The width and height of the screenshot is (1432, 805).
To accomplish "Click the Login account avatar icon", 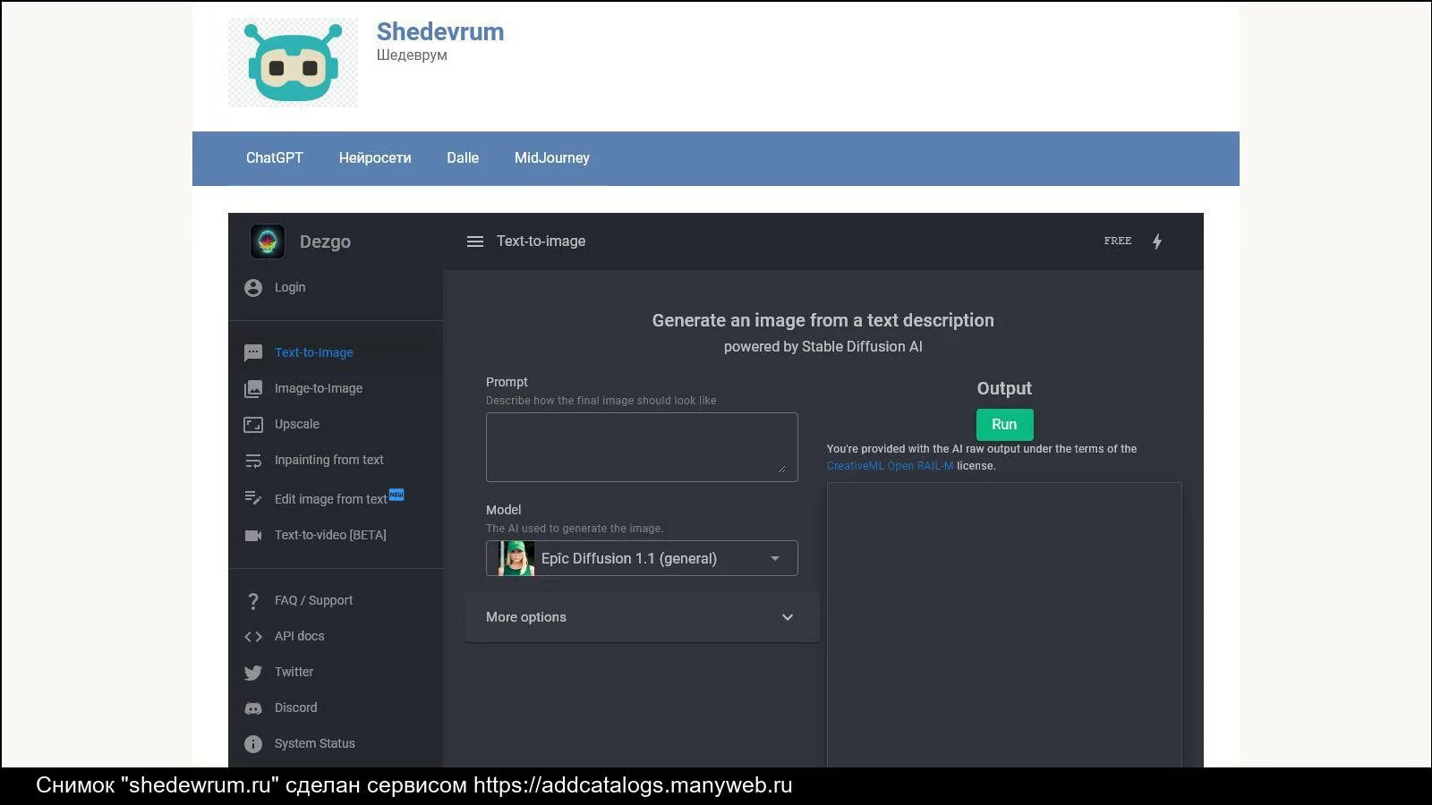I will click(x=253, y=288).
